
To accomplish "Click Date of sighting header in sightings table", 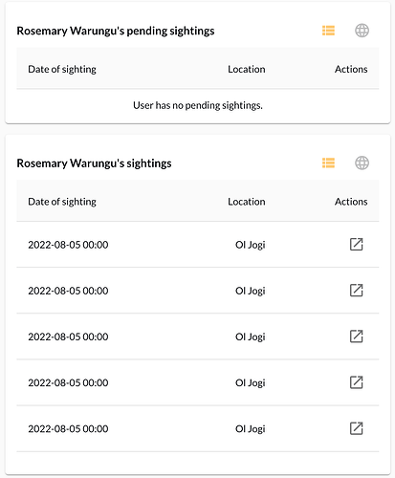I will point(62,202).
